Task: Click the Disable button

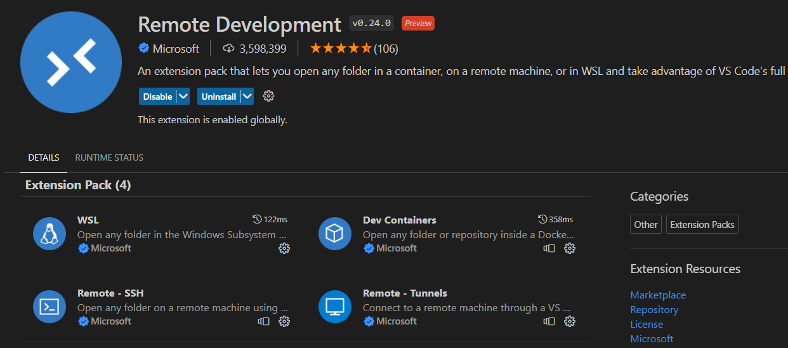Action: click(x=157, y=97)
